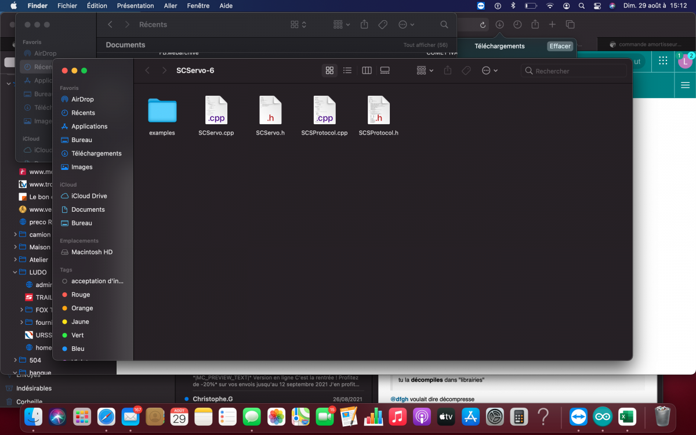
Task: Open the Aide menu
Action: coord(226,6)
